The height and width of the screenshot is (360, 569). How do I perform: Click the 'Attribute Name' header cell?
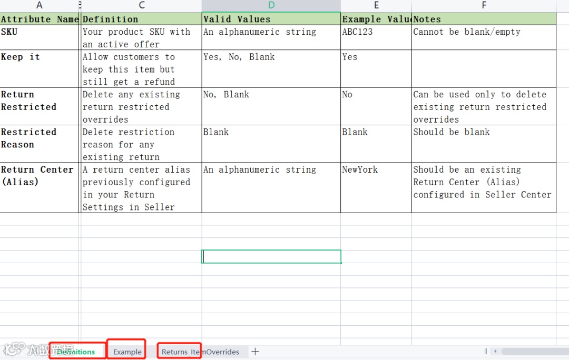(40, 19)
